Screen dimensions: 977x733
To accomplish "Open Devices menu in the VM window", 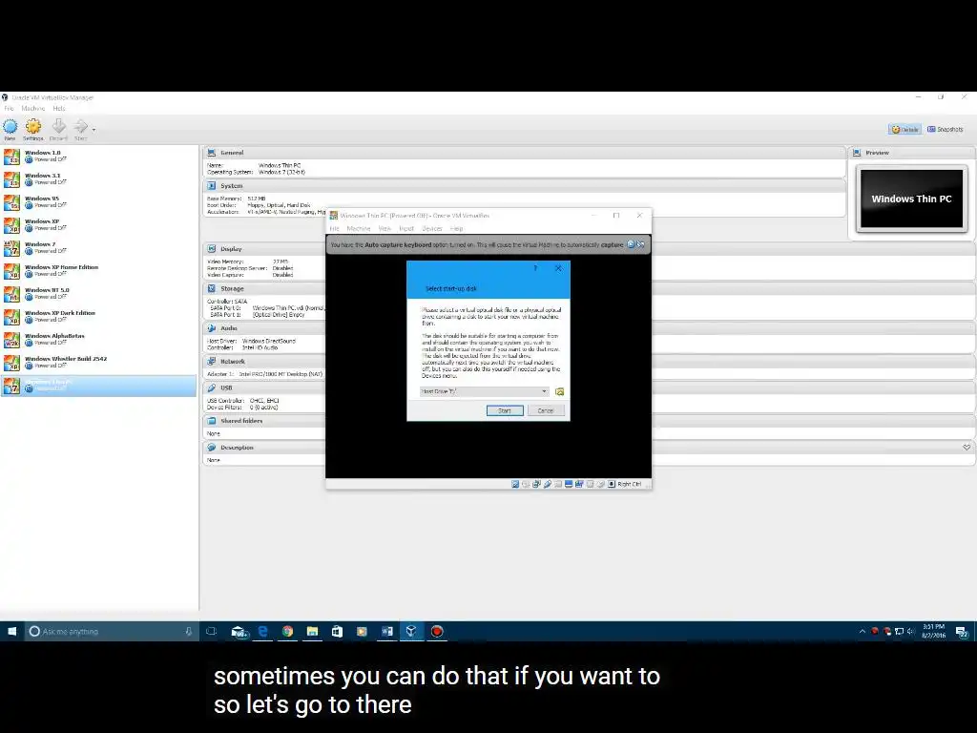I will click(432, 229).
